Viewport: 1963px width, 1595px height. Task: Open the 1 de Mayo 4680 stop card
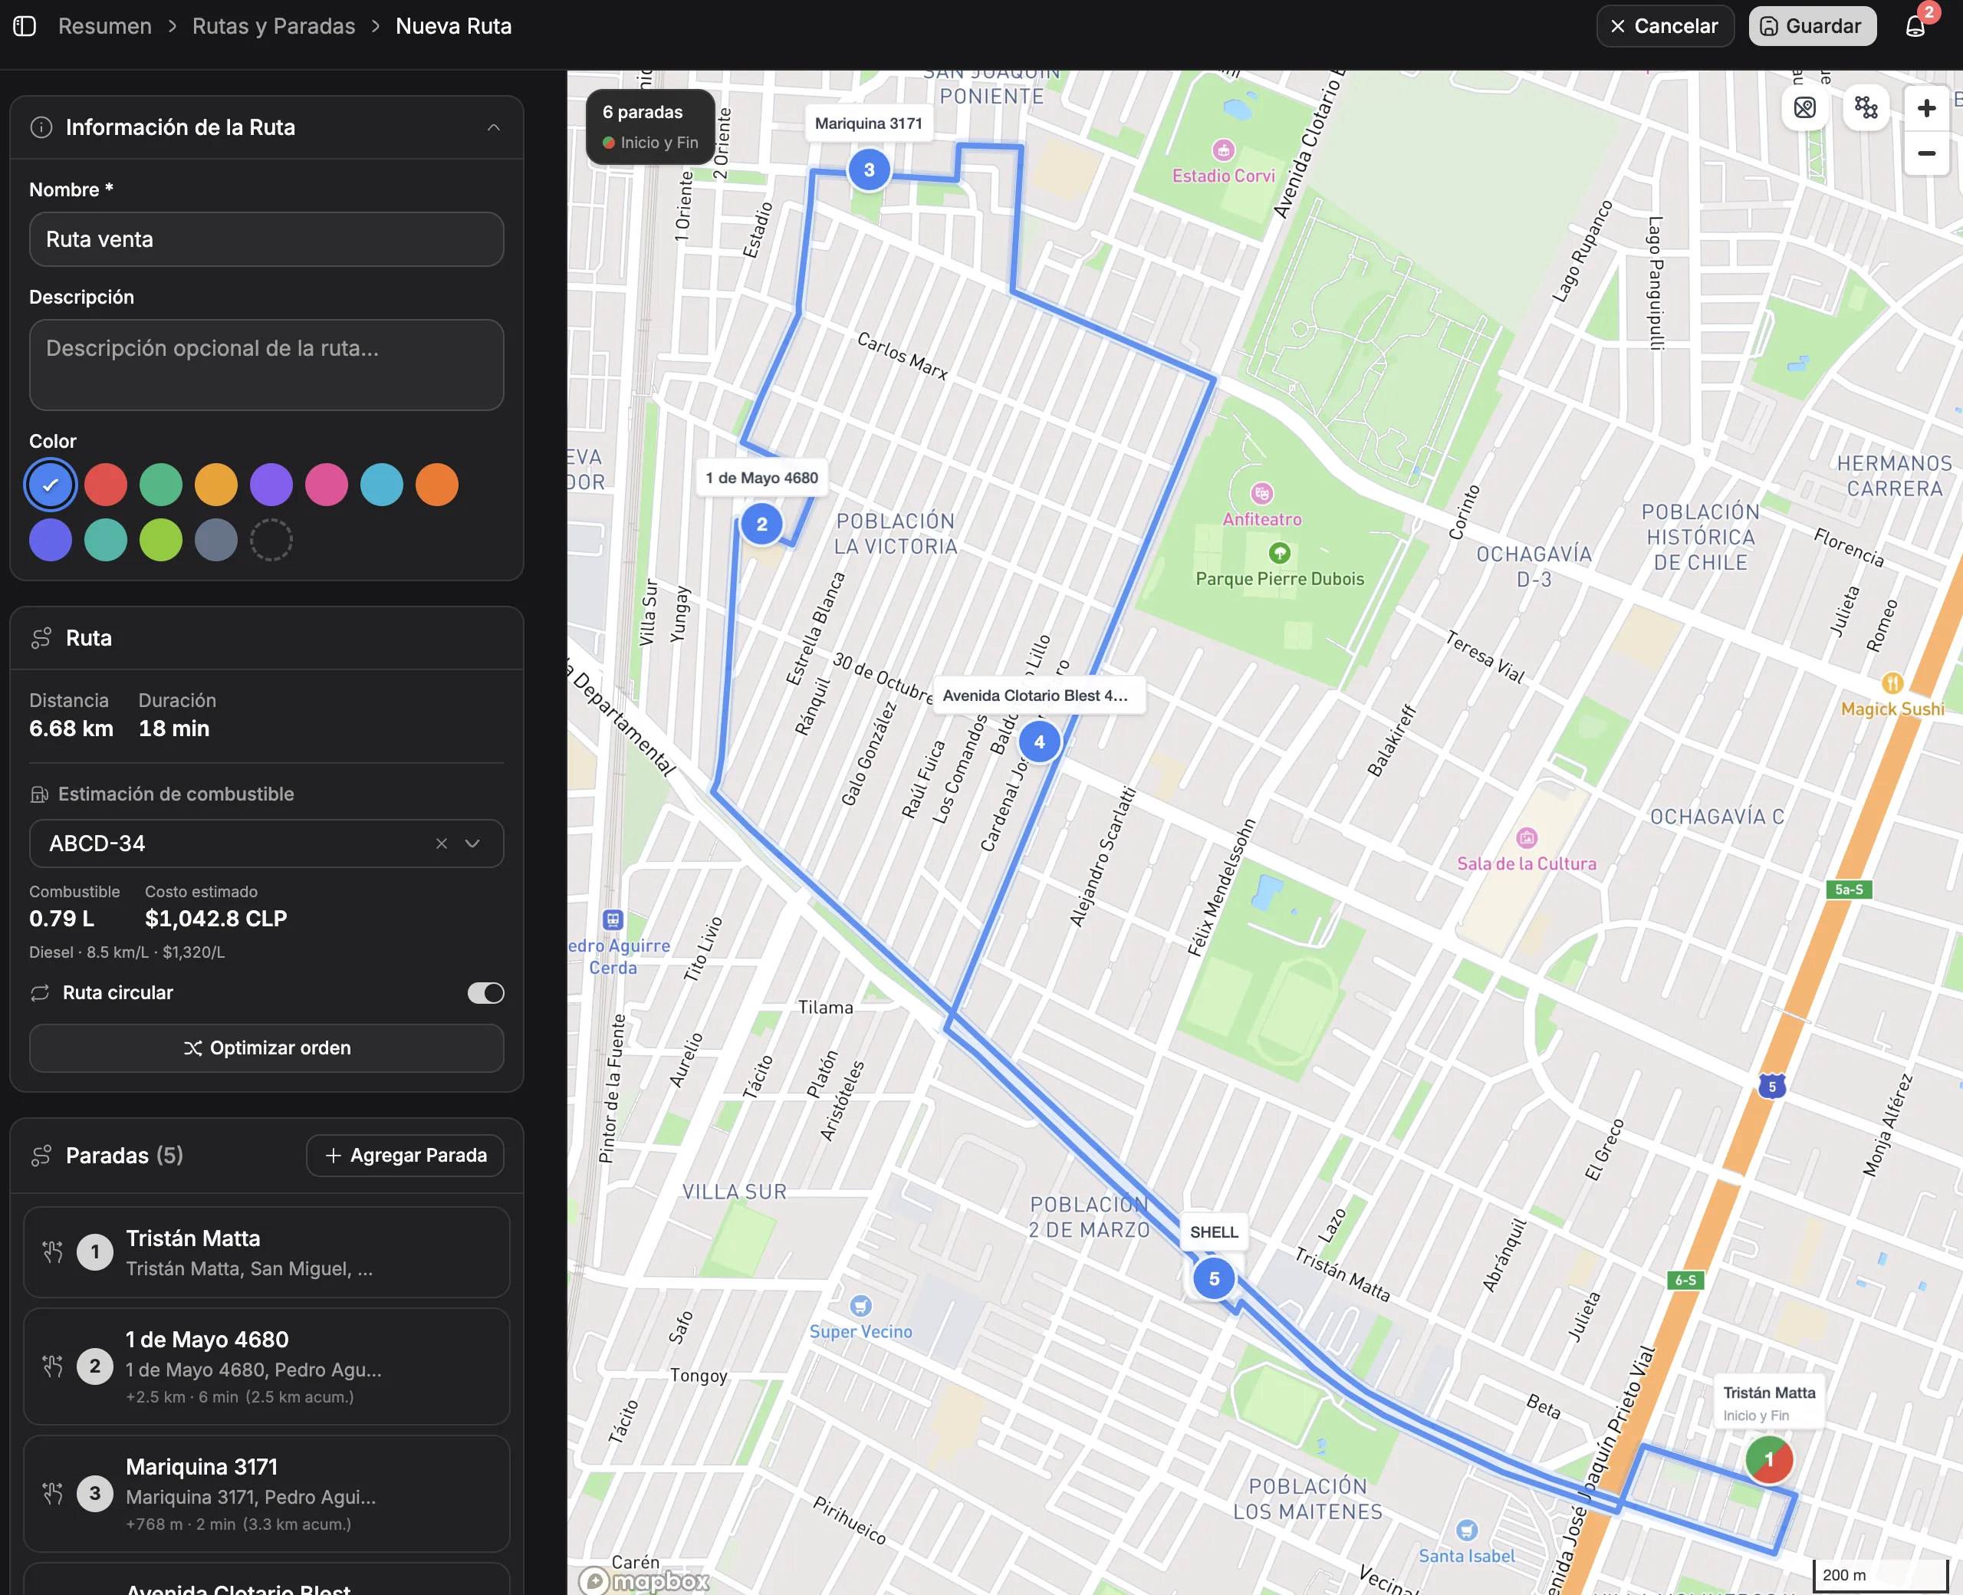point(266,1365)
